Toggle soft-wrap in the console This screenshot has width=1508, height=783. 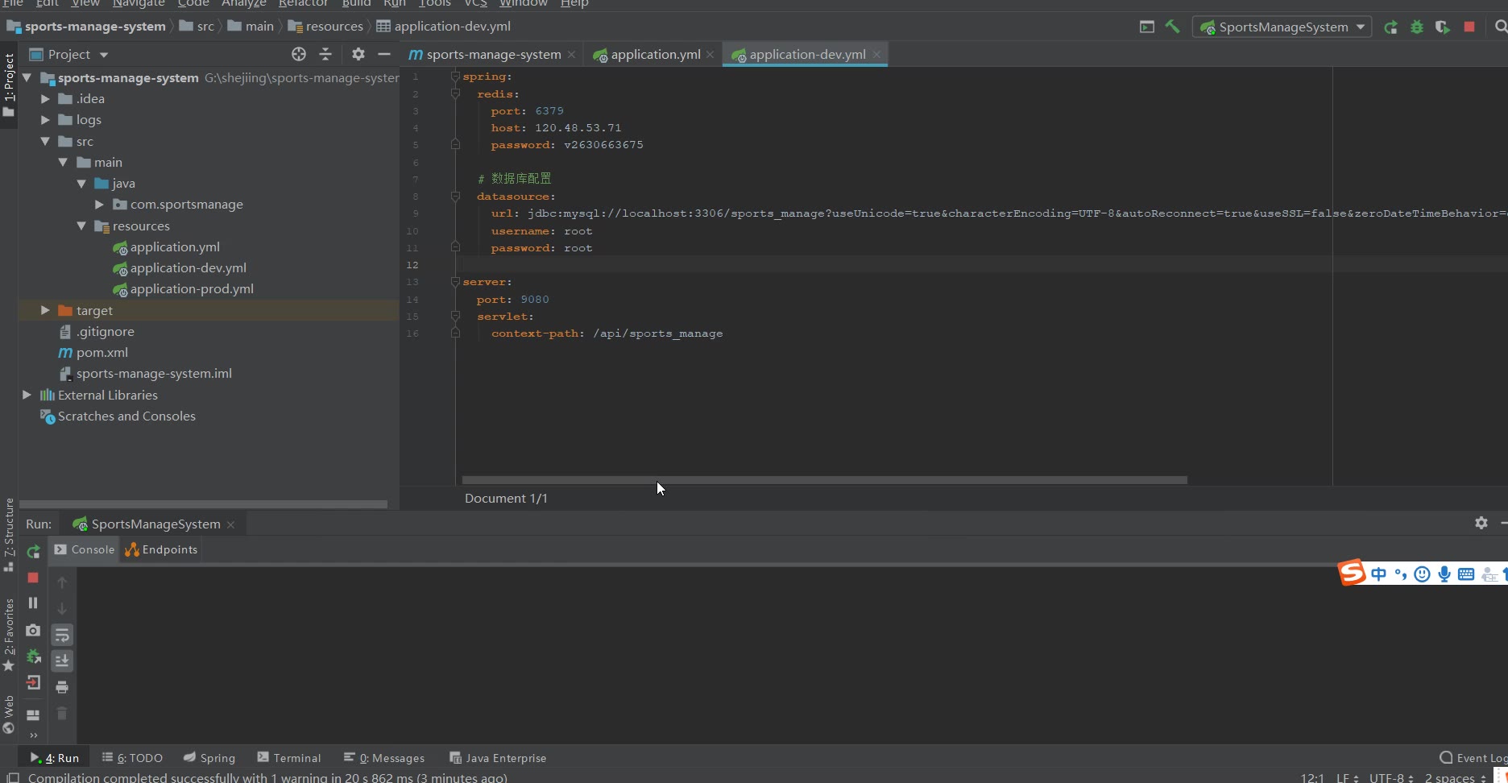pyautogui.click(x=62, y=635)
